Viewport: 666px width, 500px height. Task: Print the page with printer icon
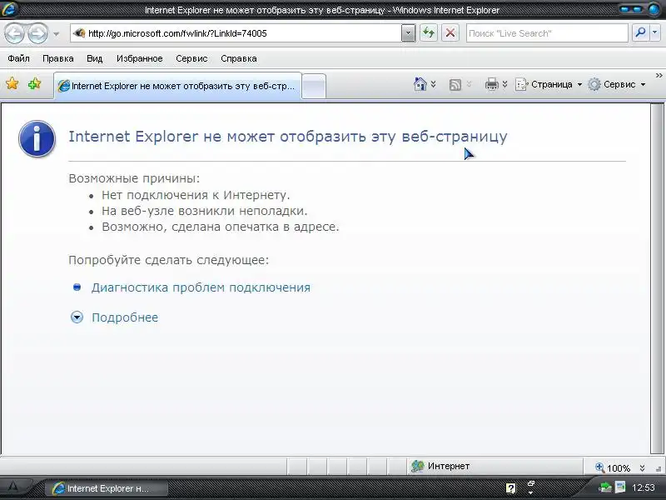[491, 84]
